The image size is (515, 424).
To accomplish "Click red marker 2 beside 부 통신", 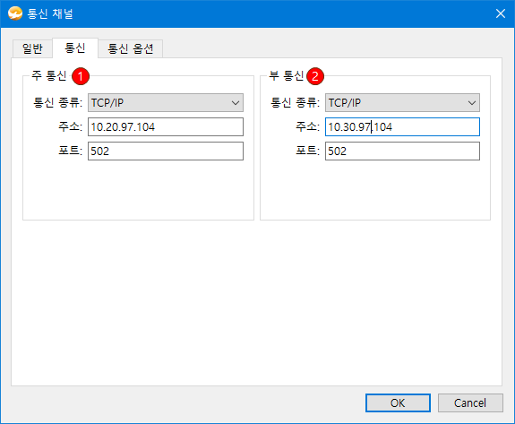I will pos(315,76).
